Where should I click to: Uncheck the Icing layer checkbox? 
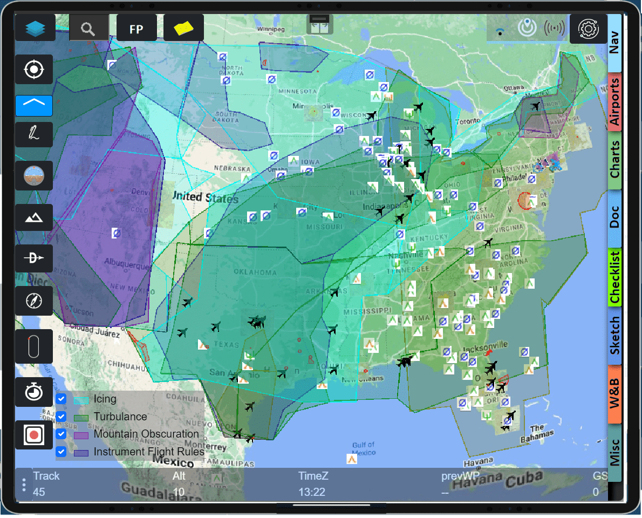pos(61,399)
